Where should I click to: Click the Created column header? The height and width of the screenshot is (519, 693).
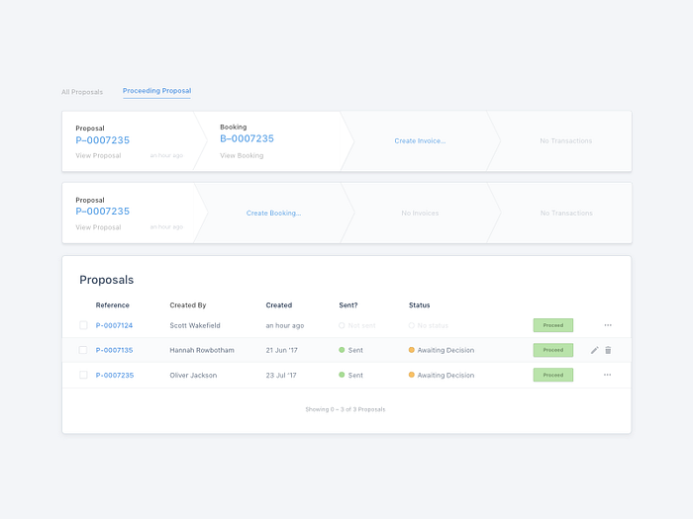click(279, 304)
